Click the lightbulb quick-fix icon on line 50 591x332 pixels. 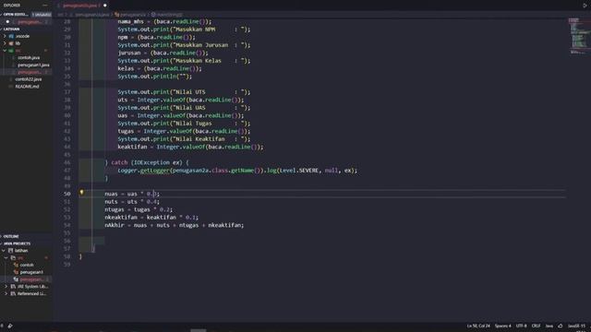click(81, 193)
